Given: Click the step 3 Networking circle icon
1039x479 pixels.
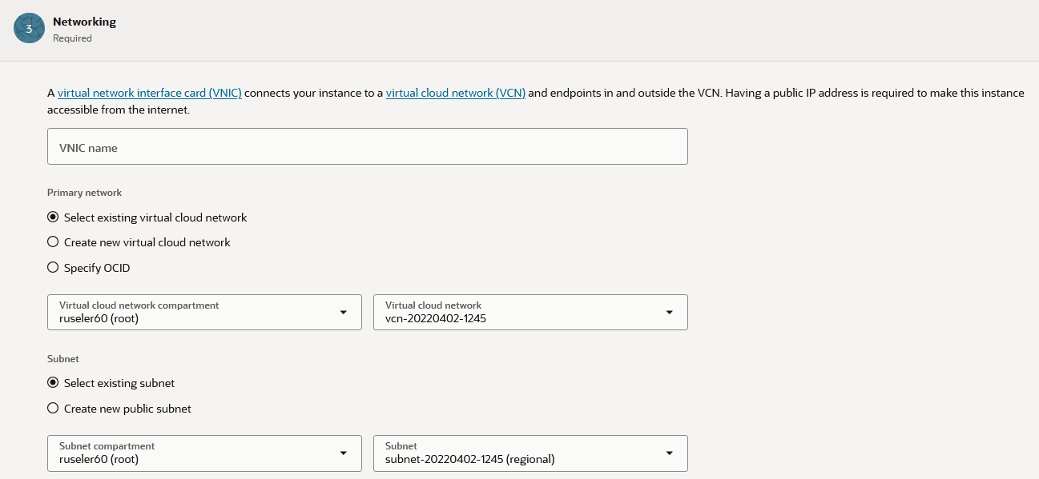Looking at the screenshot, I should coord(29,29).
